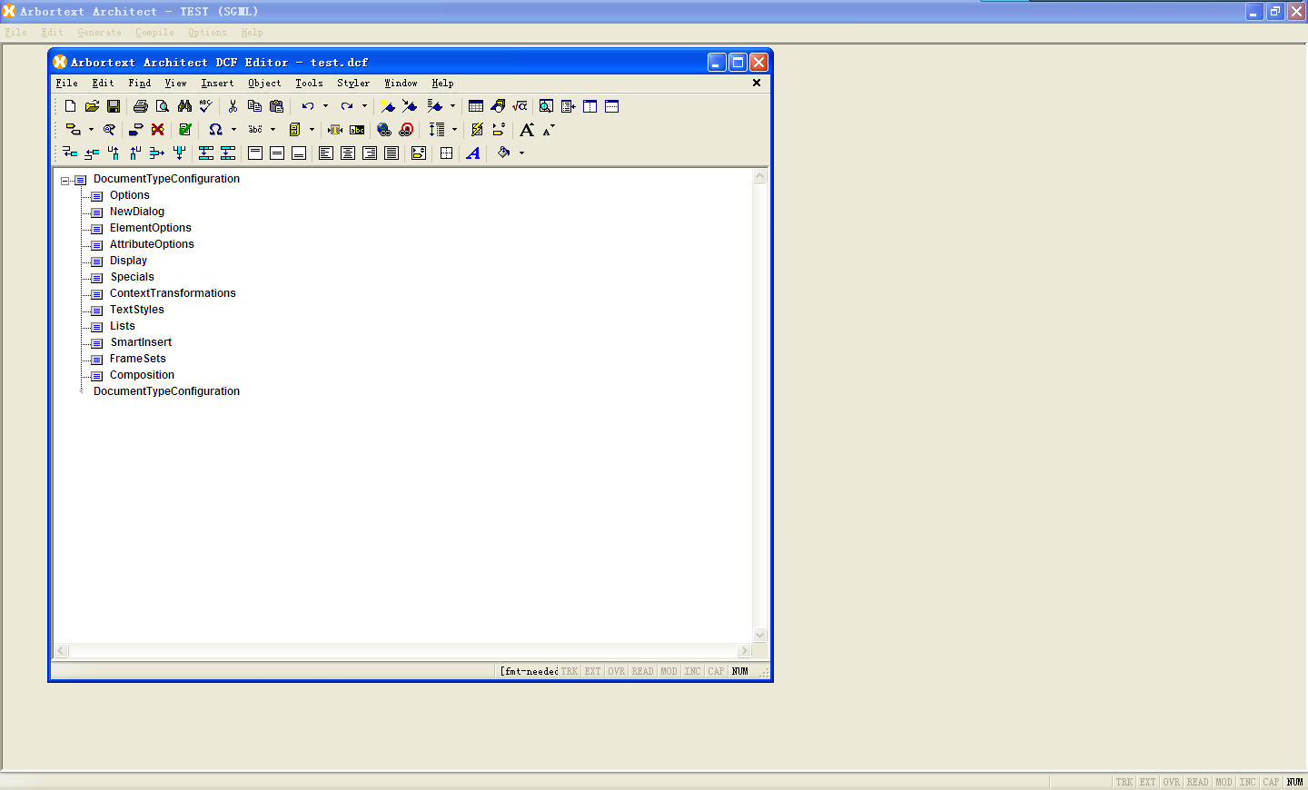Select the TextStyles tree item

(137, 310)
